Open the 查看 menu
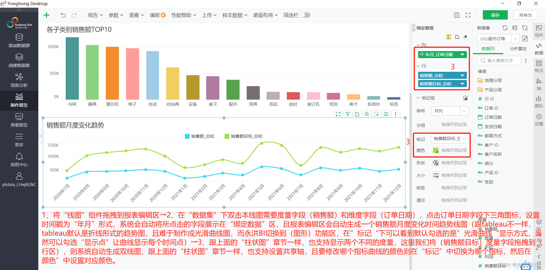The height and width of the screenshot is (270, 545). 137,15
